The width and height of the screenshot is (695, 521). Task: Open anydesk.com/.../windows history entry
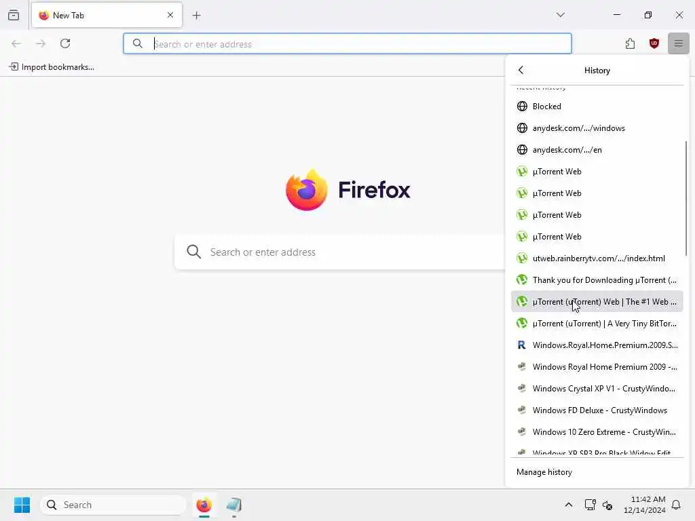point(597,128)
